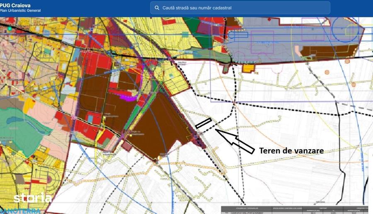Click the storia watermark logo

point(33,198)
